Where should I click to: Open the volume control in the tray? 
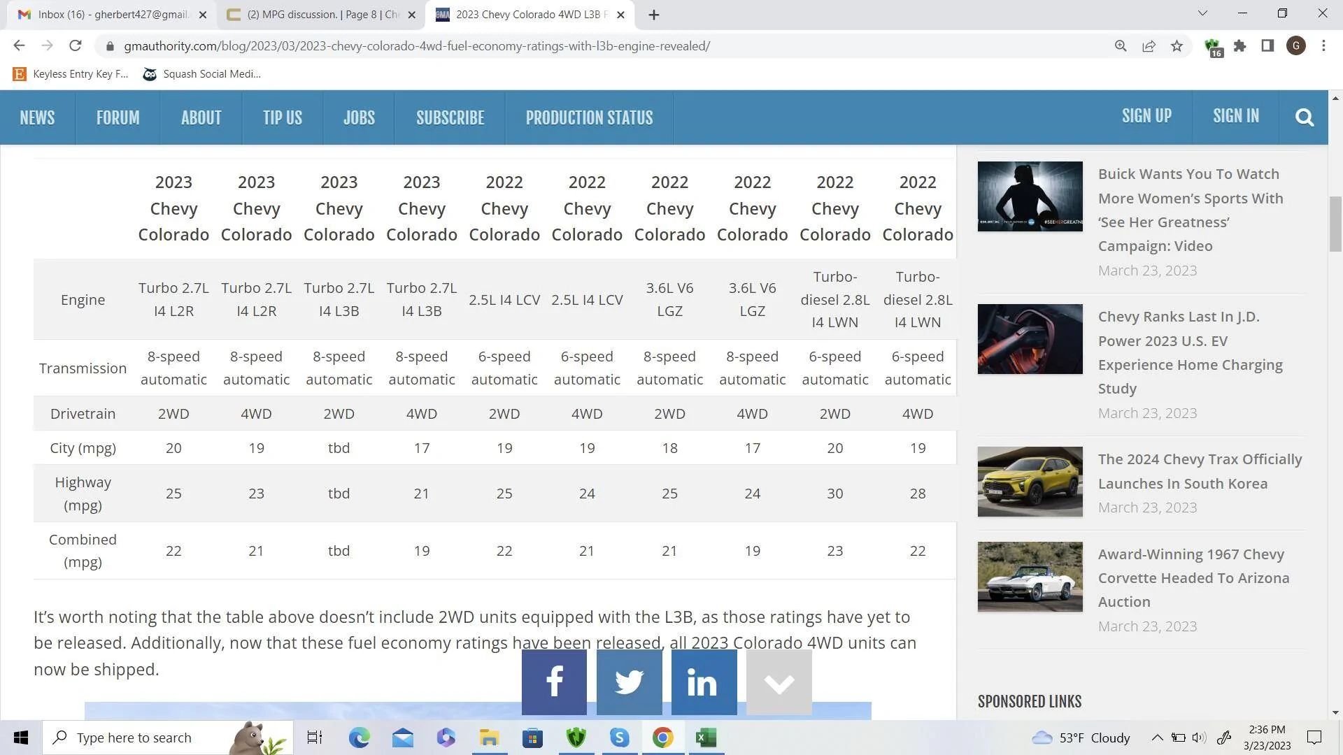coord(1199,738)
